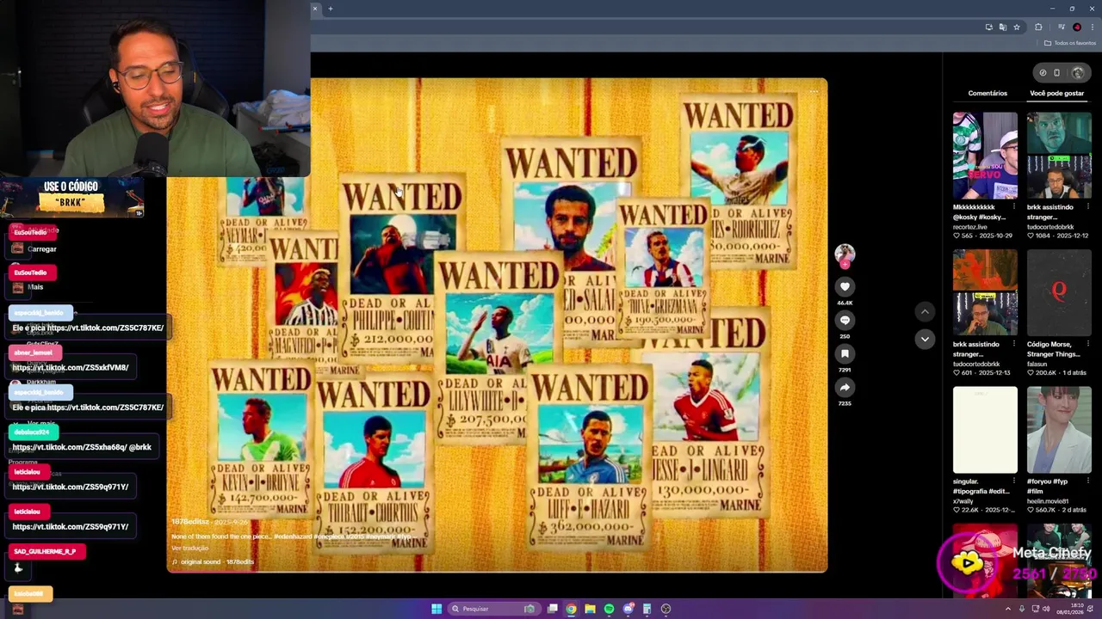Screen dimensions: 1102x619
Task: Open the Chrome extensions puzzle icon
Action: (x=1038, y=27)
